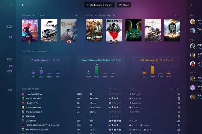This screenshot has height=134, width=202.
Task: Click the platform icon in Player Unknown's row
Action: [x=179, y=107]
